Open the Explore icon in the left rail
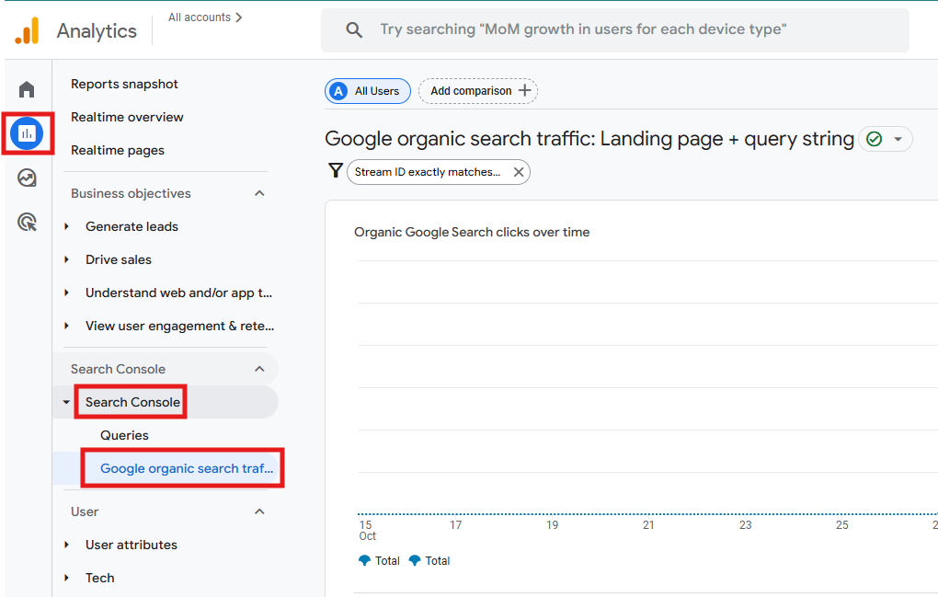 coord(27,178)
